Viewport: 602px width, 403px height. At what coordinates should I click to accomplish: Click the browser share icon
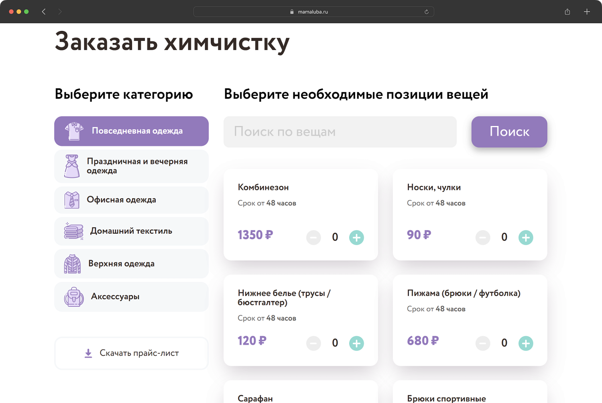point(567,12)
